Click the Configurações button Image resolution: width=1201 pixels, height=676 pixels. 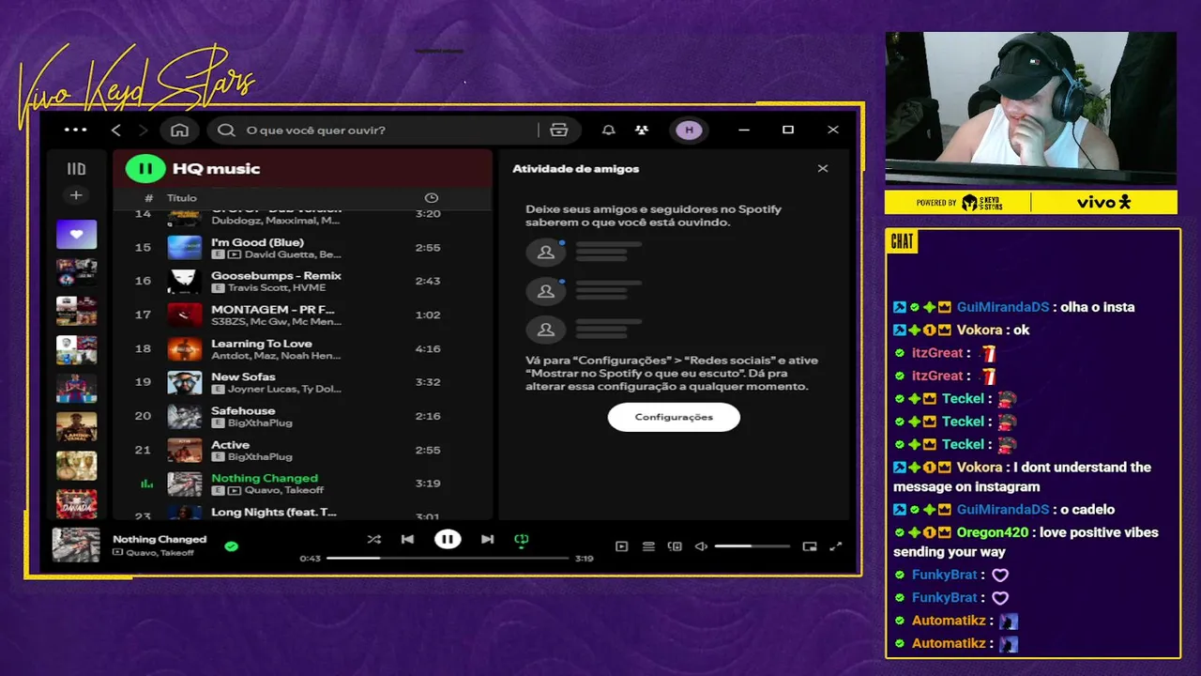point(674,417)
